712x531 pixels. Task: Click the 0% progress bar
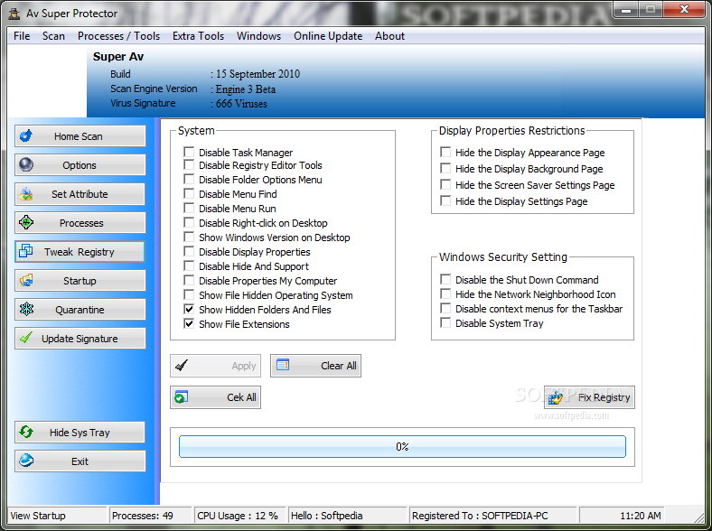[x=402, y=447]
